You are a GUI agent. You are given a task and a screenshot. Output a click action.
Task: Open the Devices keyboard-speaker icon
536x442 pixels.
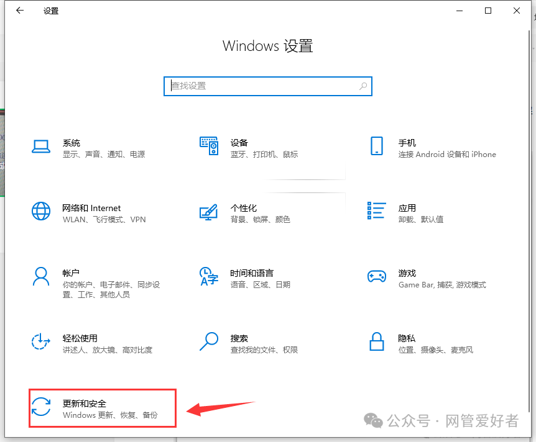(209, 146)
